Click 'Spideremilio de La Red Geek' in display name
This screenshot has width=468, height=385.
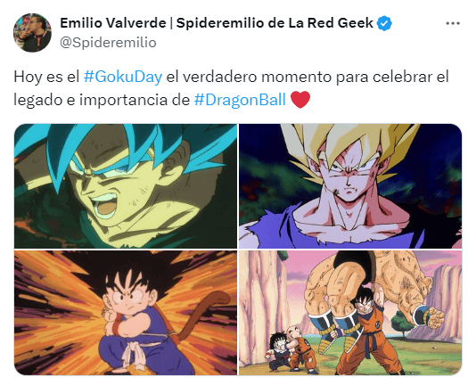pos(275,23)
